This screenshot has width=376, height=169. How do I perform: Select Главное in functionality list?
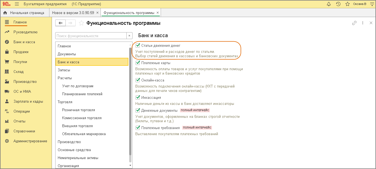[x=92, y=46]
